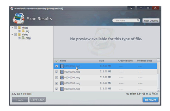Click the file list scrollbar up arrow
This screenshot has width=170, height=111.
[158, 60]
